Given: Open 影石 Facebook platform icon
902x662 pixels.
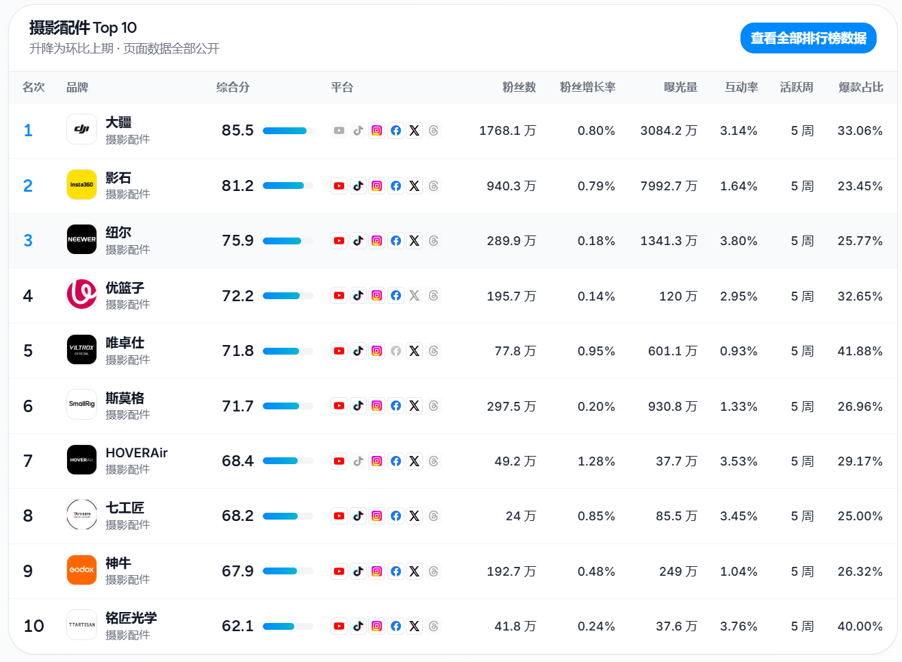Looking at the screenshot, I should [x=396, y=186].
